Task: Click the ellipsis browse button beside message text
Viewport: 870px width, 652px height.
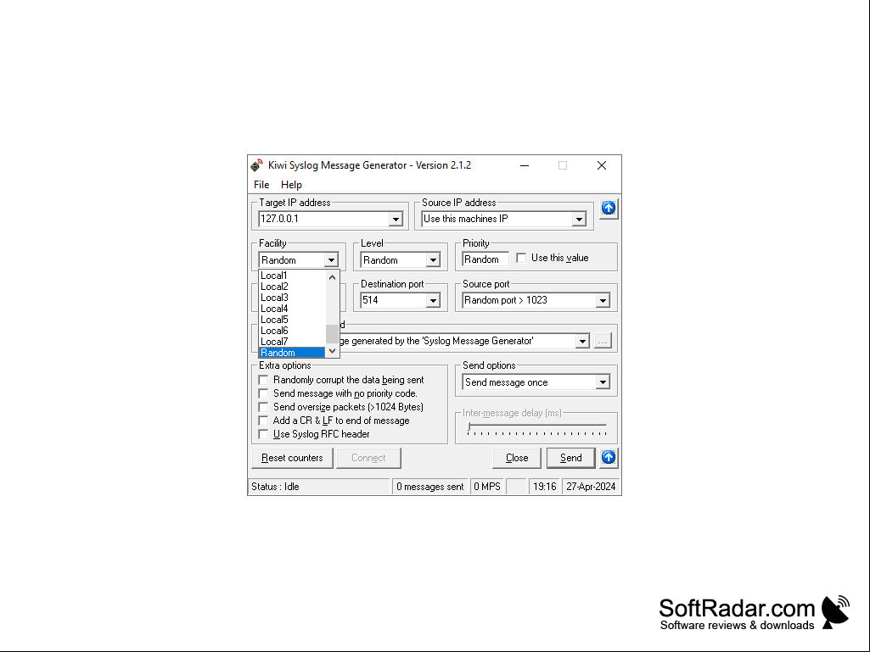Action: [603, 341]
